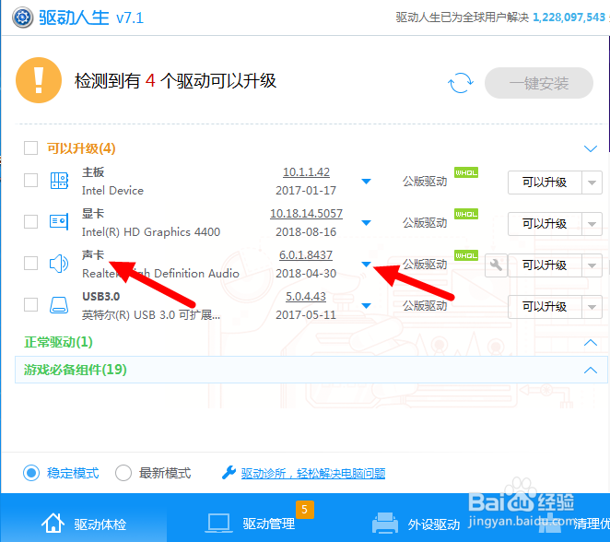Open 可以升级 button dropdown arrow in 声卡 row
Viewport: 610px width, 542px height.
point(592,265)
